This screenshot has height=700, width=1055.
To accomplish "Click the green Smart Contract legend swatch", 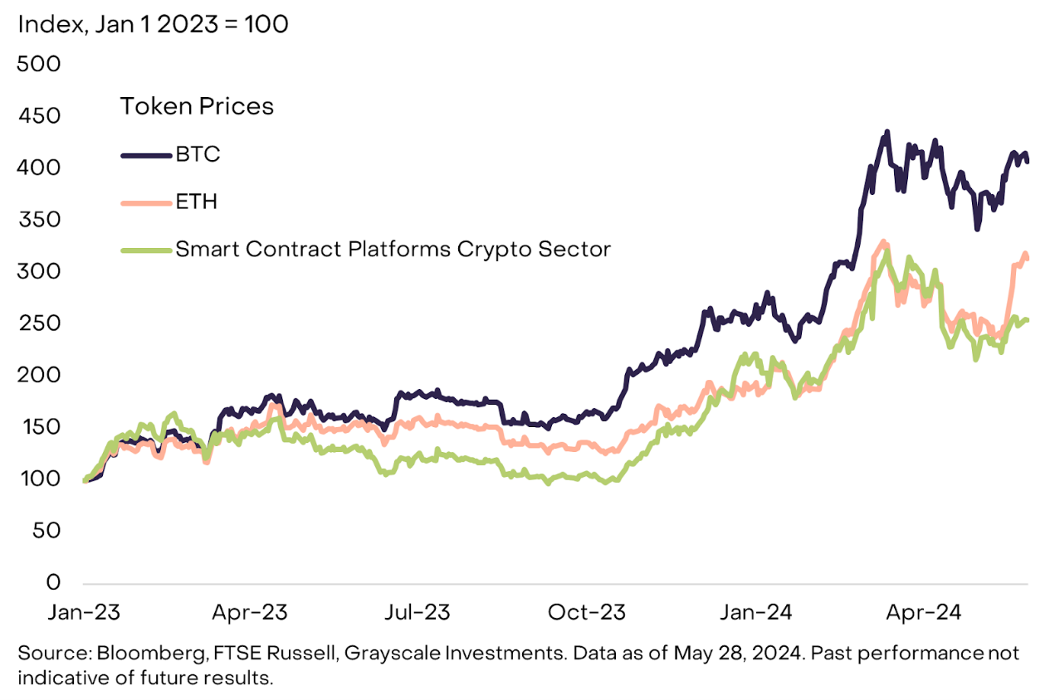I will click(146, 250).
